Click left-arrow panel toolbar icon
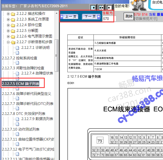163x160 pixels. point(109,8)
